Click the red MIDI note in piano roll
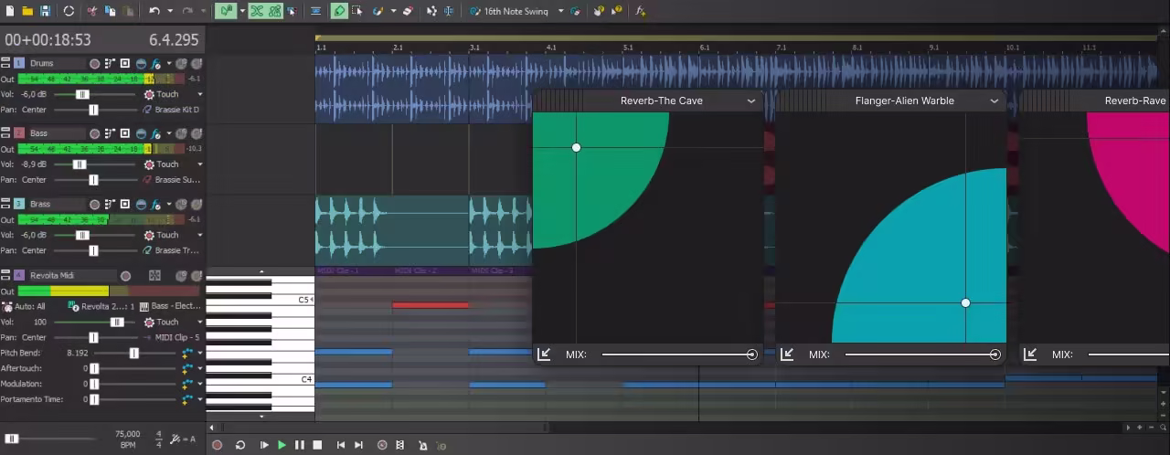Screen dimensions: 1170x455 [431, 305]
